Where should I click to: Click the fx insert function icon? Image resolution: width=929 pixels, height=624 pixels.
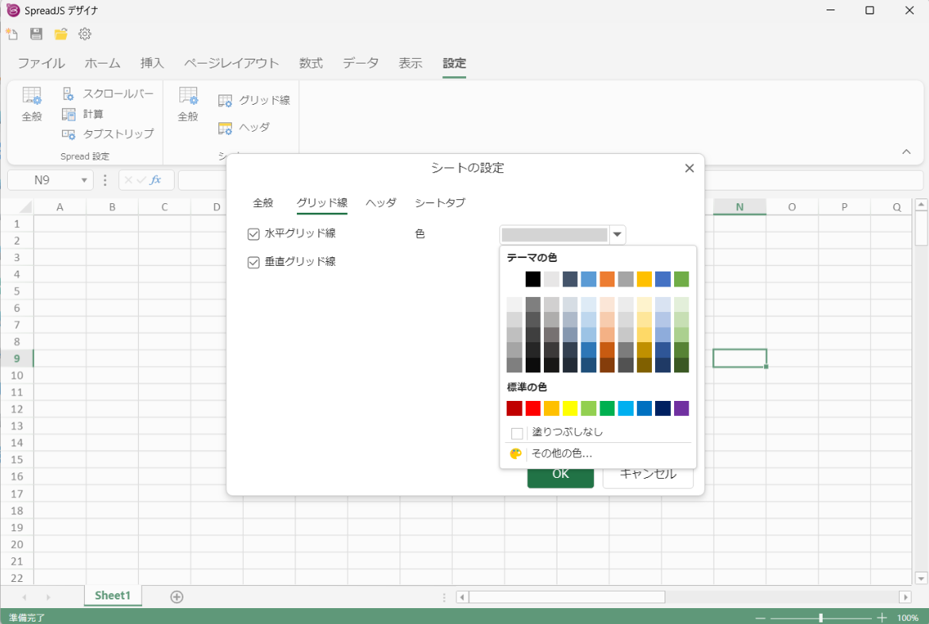point(156,179)
